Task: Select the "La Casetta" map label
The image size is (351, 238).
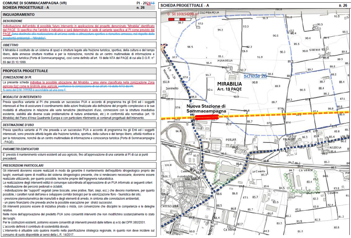Action: pos(259,171)
